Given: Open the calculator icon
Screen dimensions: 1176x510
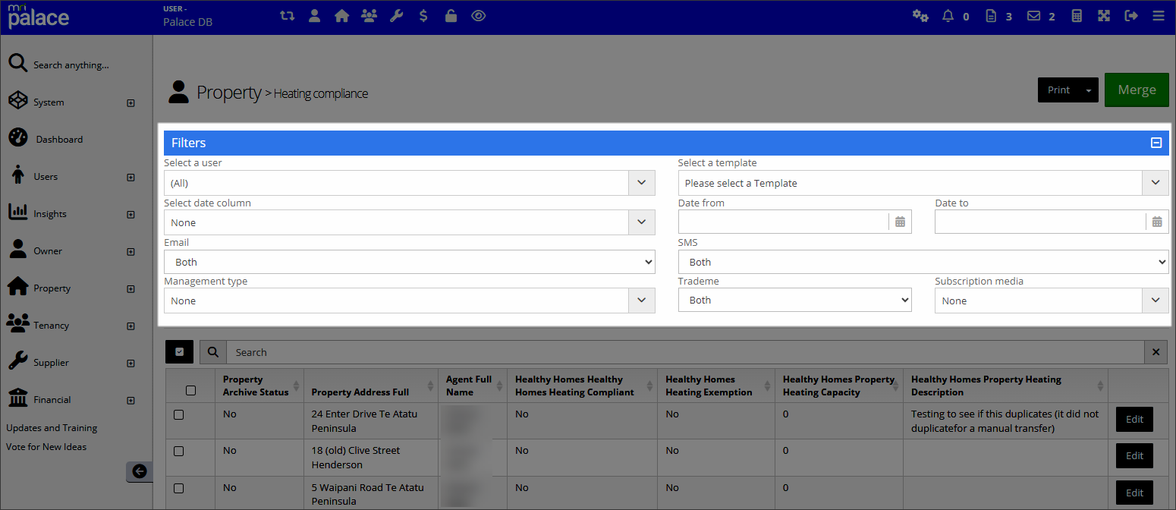Looking at the screenshot, I should tap(1076, 16).
